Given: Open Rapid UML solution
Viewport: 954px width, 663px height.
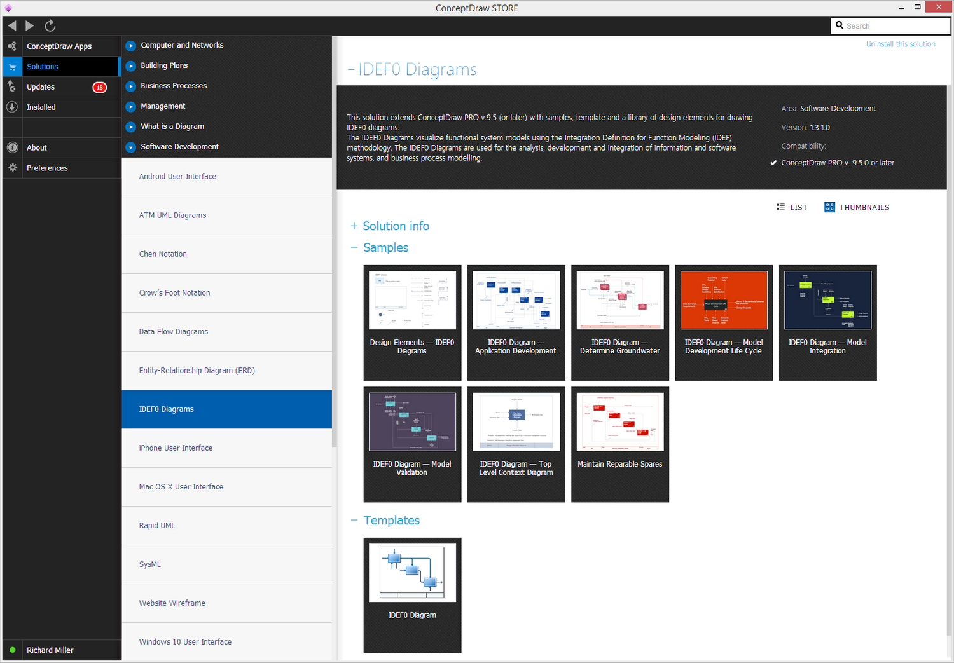Looking at the screenshot, I should click(227, 526).
